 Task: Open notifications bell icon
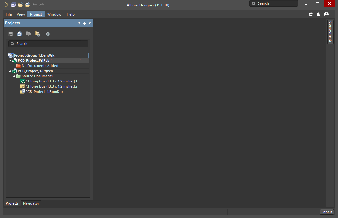[x=318, y=14]
